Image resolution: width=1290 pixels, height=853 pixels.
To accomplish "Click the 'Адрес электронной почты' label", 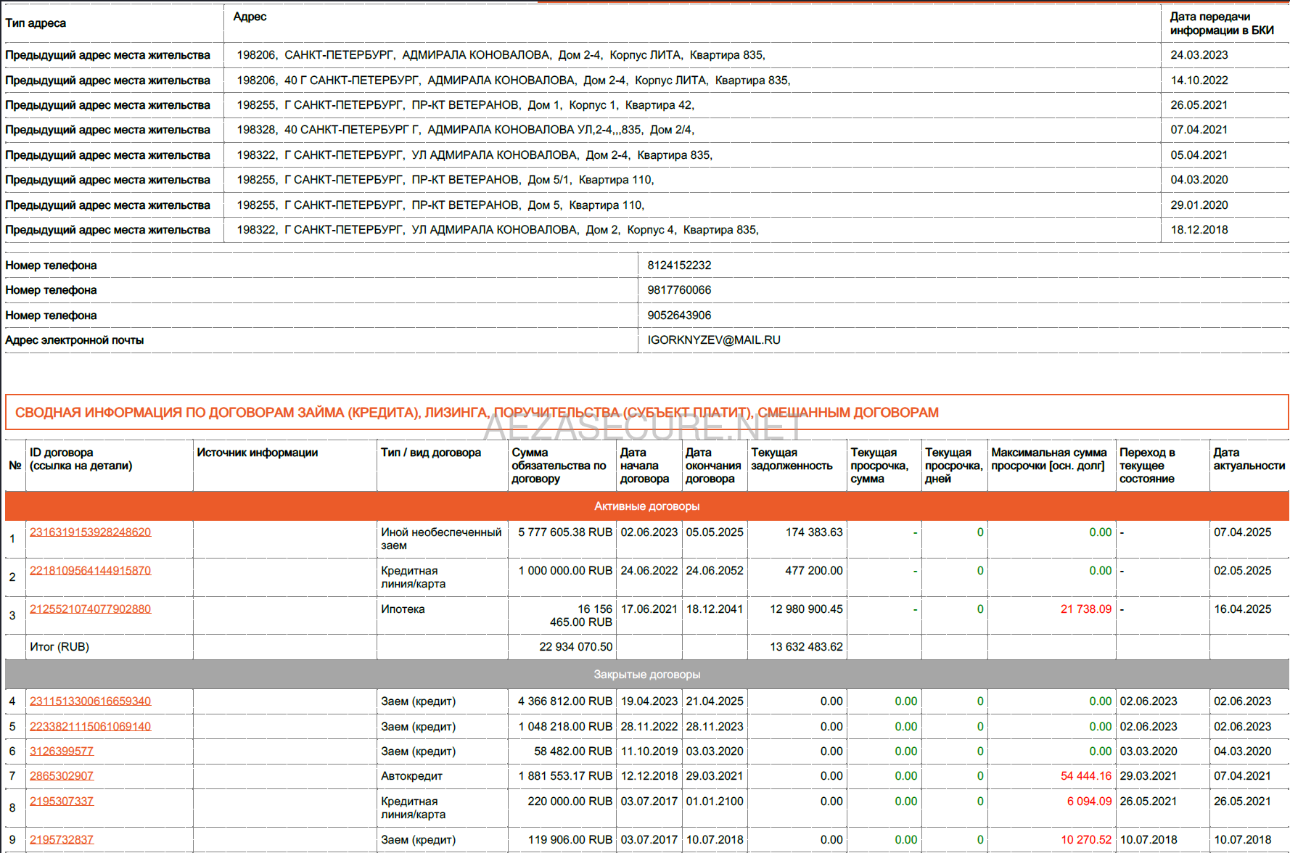I will tap(74, 340).
